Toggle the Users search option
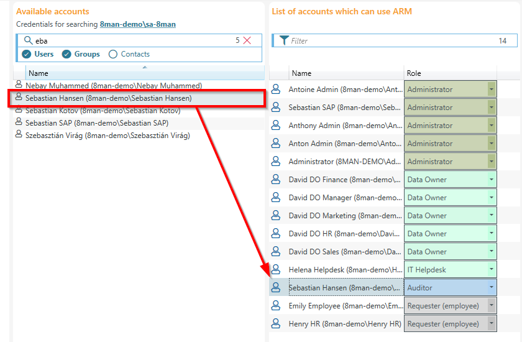Viewport: 522px width, 342px height. tap(27, 54)
